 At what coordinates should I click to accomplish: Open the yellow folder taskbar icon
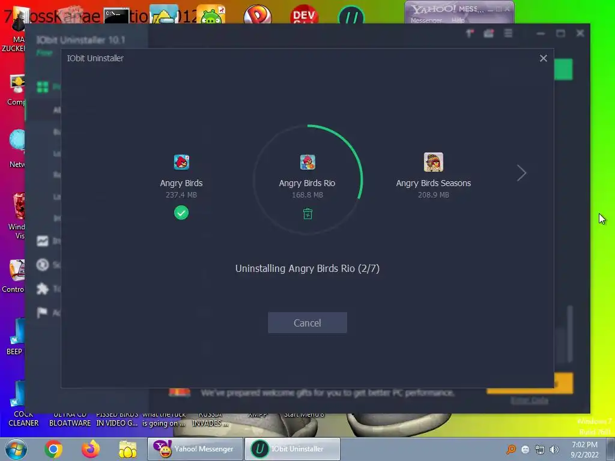point(128,449)
